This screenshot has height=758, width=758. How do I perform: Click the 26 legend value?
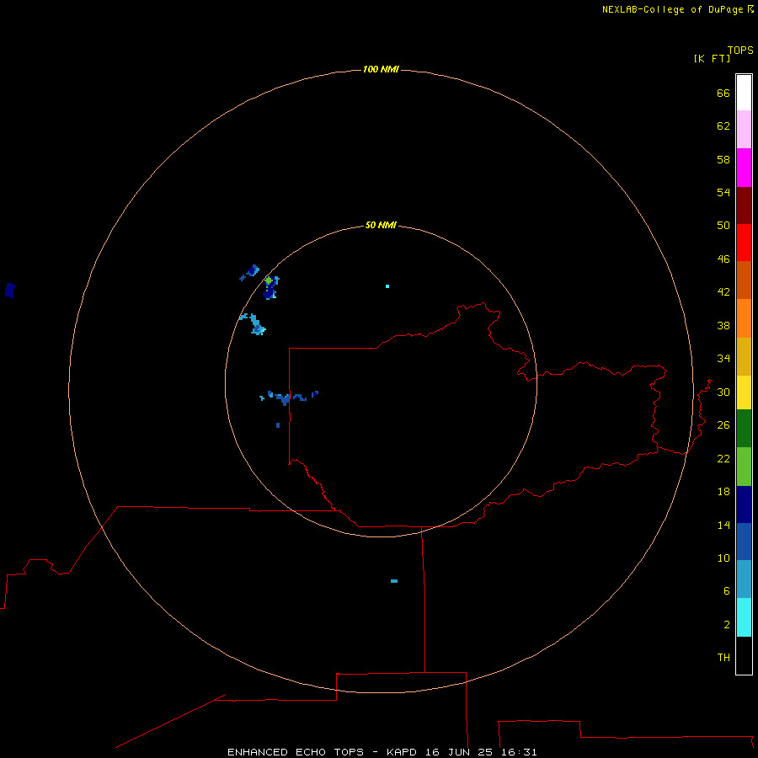tap(723, 424)
